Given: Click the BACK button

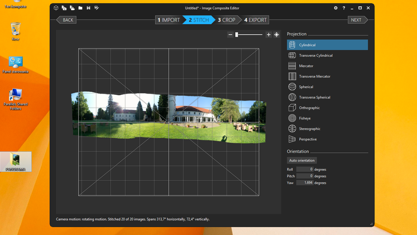Looking at the screenshot, I should click(x=67, y=20).
